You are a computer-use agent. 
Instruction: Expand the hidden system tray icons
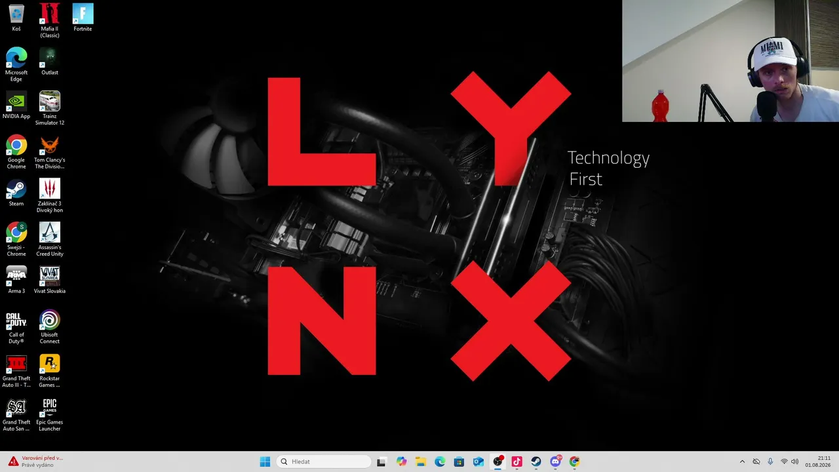click(x=742, y=462)
